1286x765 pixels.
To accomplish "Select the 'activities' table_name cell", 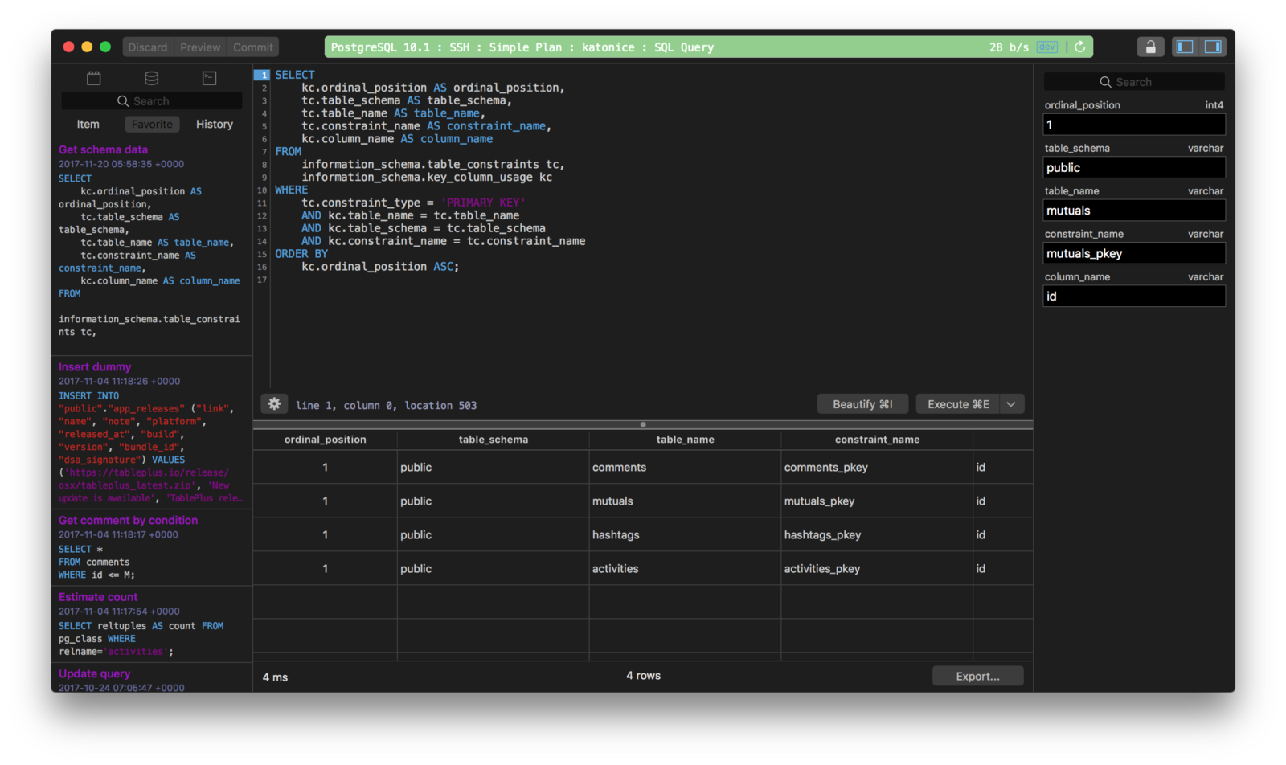I will (685, 568).
